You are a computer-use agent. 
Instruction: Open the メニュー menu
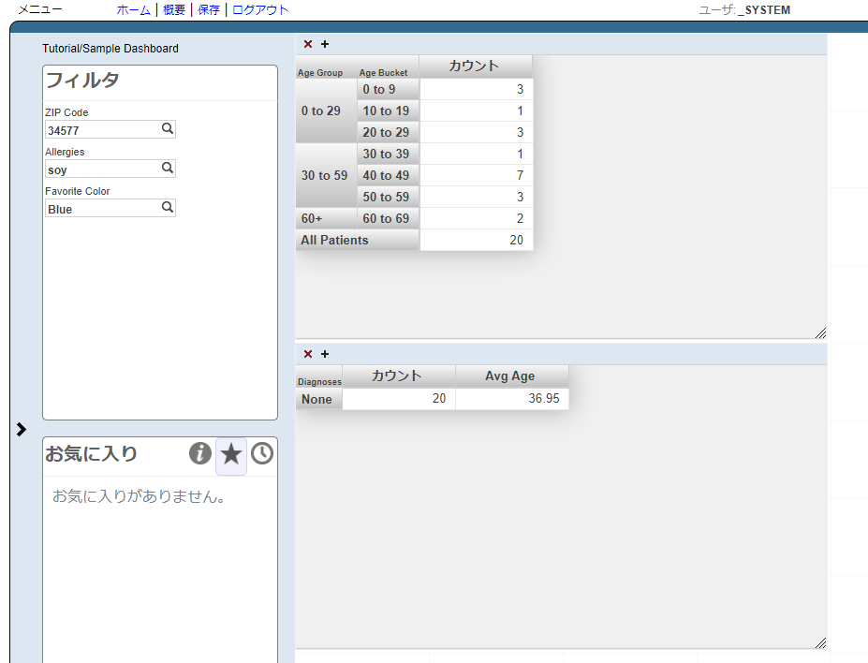(x=40, y=9)
